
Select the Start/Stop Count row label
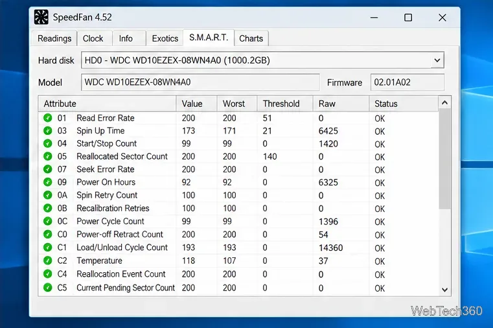click(107, 144)
